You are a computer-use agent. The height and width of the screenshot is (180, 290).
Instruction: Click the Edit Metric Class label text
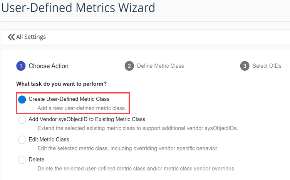tap(49, 139)
